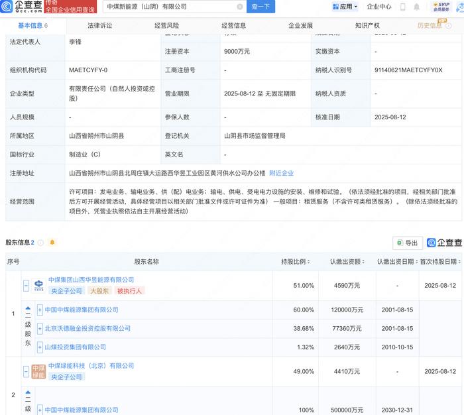Switch to 知识产权 tab
The image size is (464, 415).
click(x=367, y=26)
